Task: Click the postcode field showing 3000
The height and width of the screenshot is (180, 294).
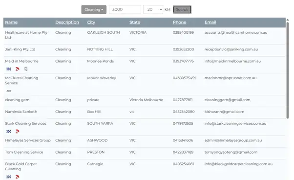Action: [125, 9]
